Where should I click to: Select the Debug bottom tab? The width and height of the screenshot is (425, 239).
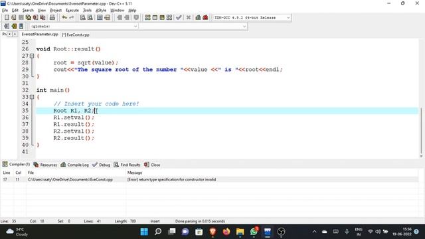click(x=102, y=165)
